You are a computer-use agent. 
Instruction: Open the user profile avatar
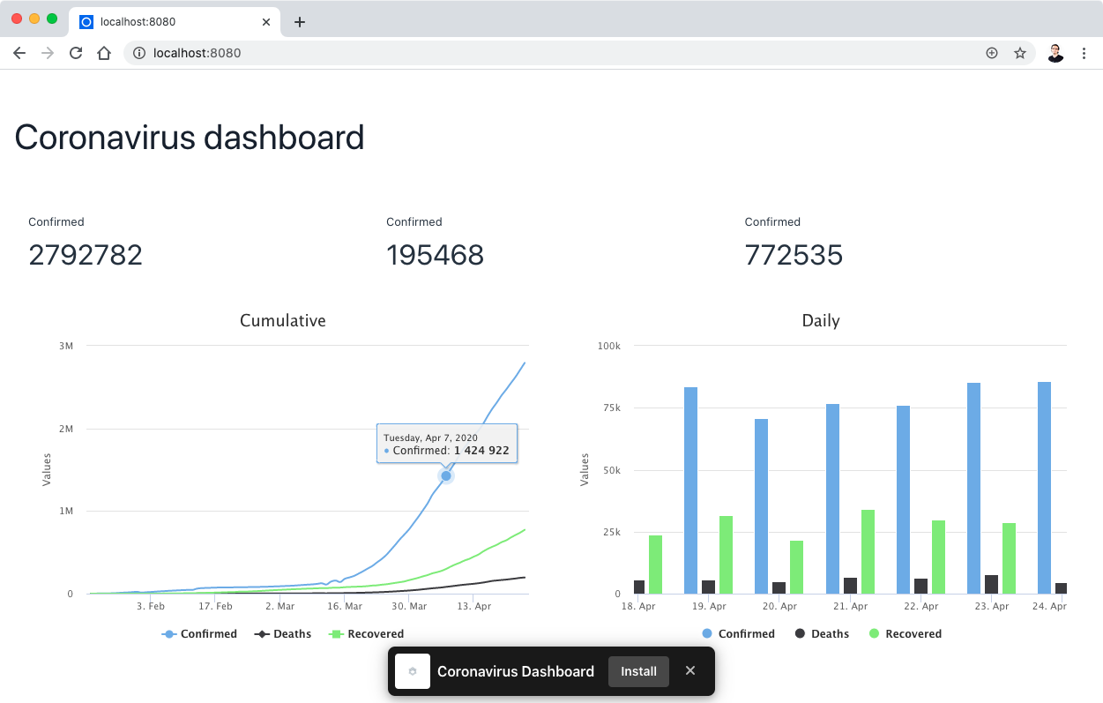tap(1055, 53)
